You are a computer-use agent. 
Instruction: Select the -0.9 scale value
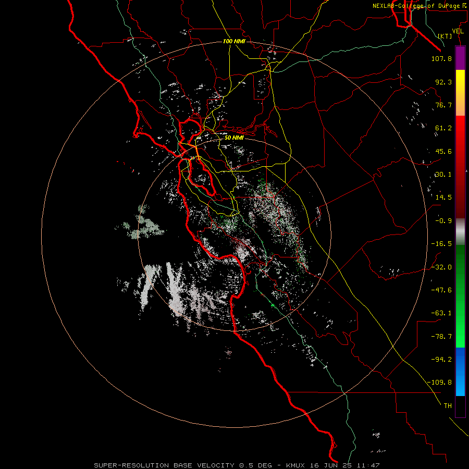(443, 221)
